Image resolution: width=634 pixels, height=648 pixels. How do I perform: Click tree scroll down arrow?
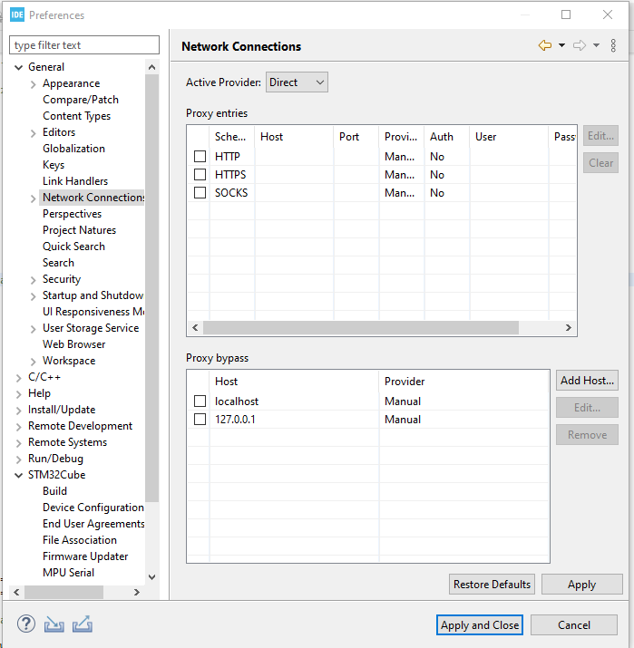pyautogui.click(x=151, y=577)
